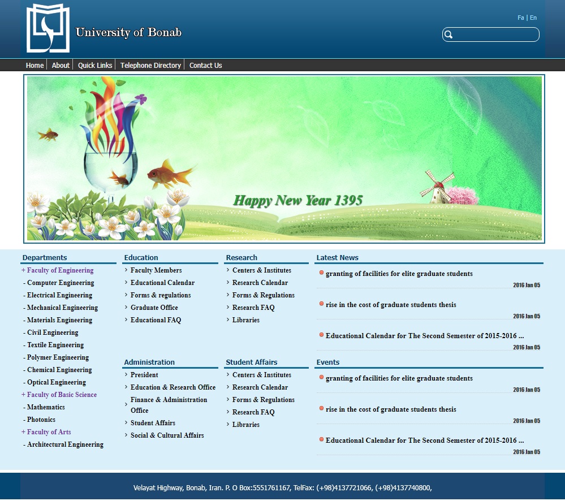This screenshot has height=501, width=565.
Task: Click the Departments section heading
Action: pos(45,257)
